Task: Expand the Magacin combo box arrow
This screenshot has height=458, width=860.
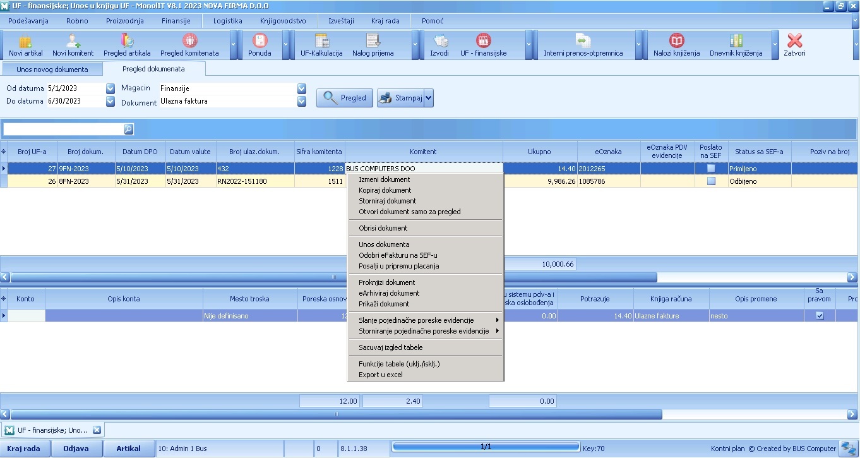Action: point(302,88)
